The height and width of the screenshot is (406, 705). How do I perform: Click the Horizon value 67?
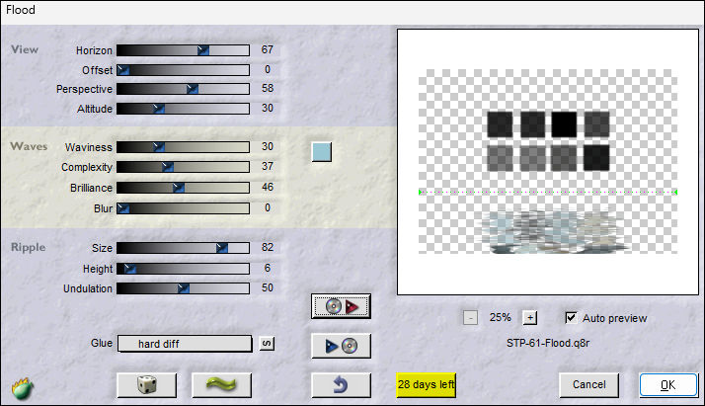[267, 49]
